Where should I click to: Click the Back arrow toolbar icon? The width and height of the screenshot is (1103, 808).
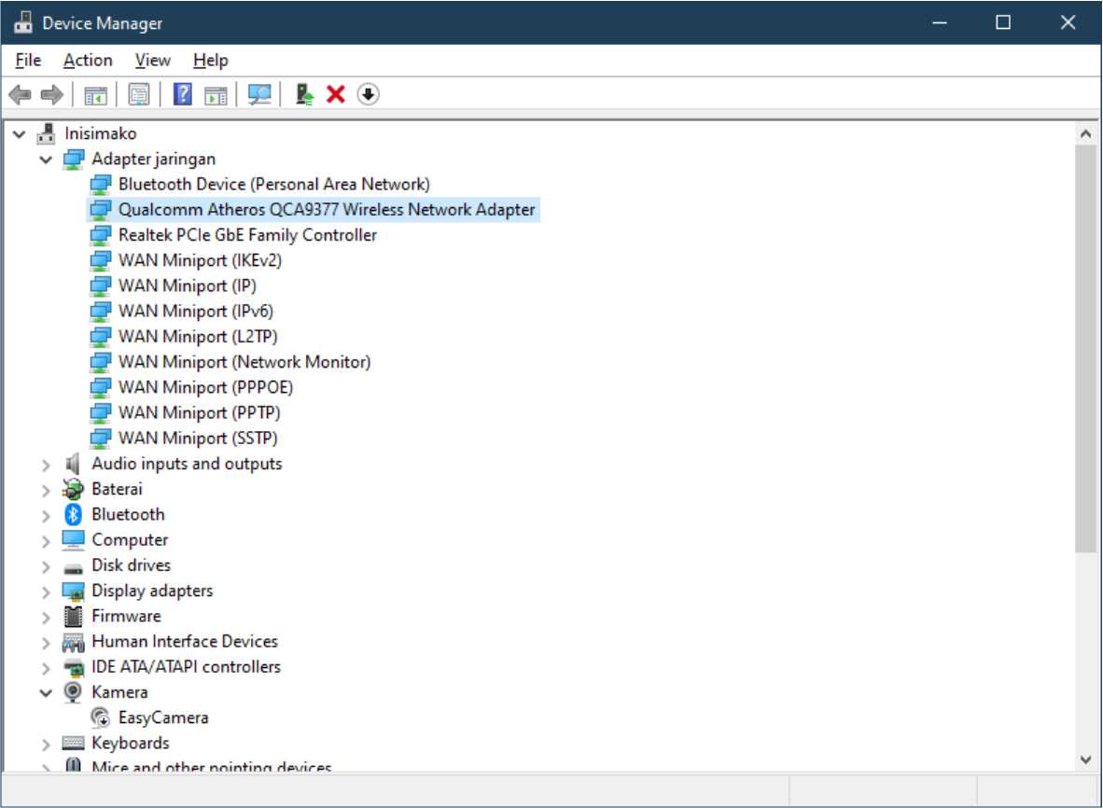21,94
